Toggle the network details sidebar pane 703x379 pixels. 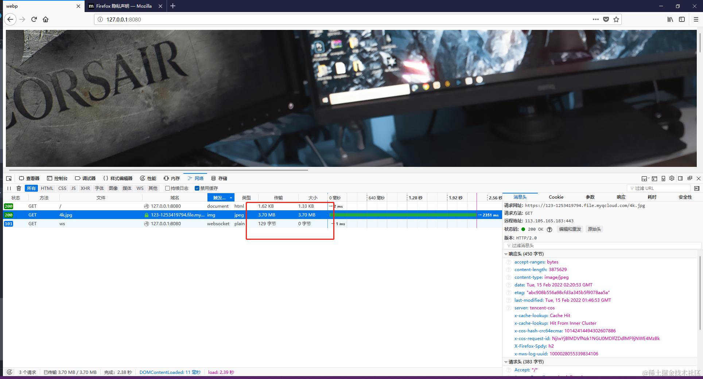[x=697, y=188]
